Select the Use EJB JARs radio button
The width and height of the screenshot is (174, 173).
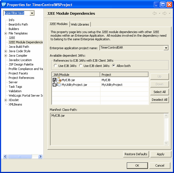pyautogui.click(x=56, y=66)
